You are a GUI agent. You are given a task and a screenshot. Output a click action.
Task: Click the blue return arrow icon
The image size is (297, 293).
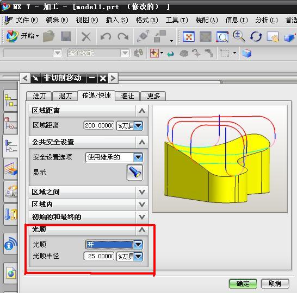(170, 54)
